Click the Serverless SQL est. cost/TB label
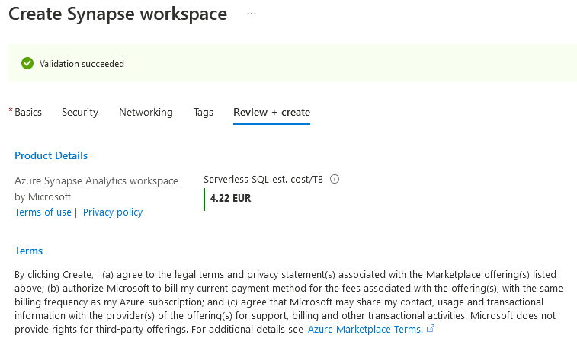Viewport: 577px width, 348px height. [x=263, y=180]
